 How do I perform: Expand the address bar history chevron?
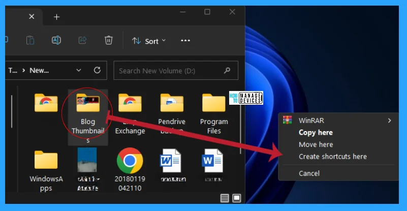[79, 71]
